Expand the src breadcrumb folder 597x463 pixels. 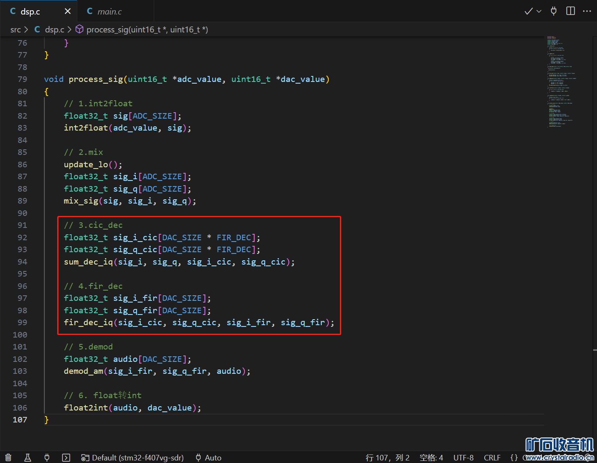(15, 29)
